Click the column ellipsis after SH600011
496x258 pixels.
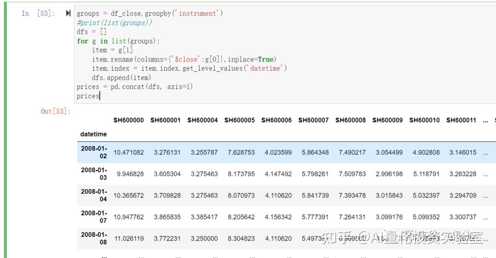485,121
